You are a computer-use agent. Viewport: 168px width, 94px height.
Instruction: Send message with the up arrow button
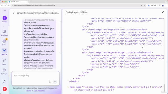pos(55,82)
